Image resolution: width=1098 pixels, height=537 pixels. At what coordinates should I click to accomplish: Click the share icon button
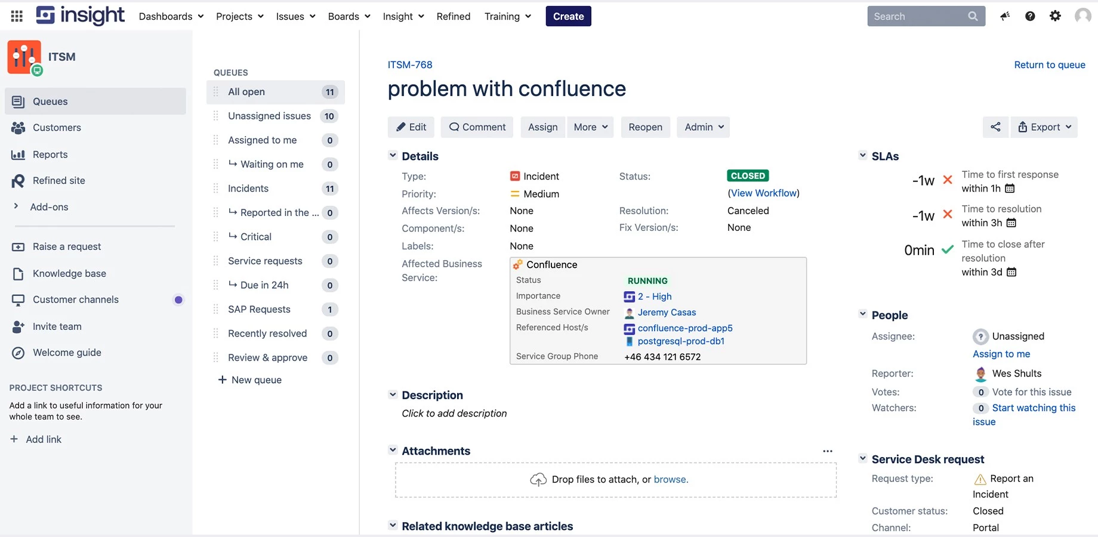point(995,127)
